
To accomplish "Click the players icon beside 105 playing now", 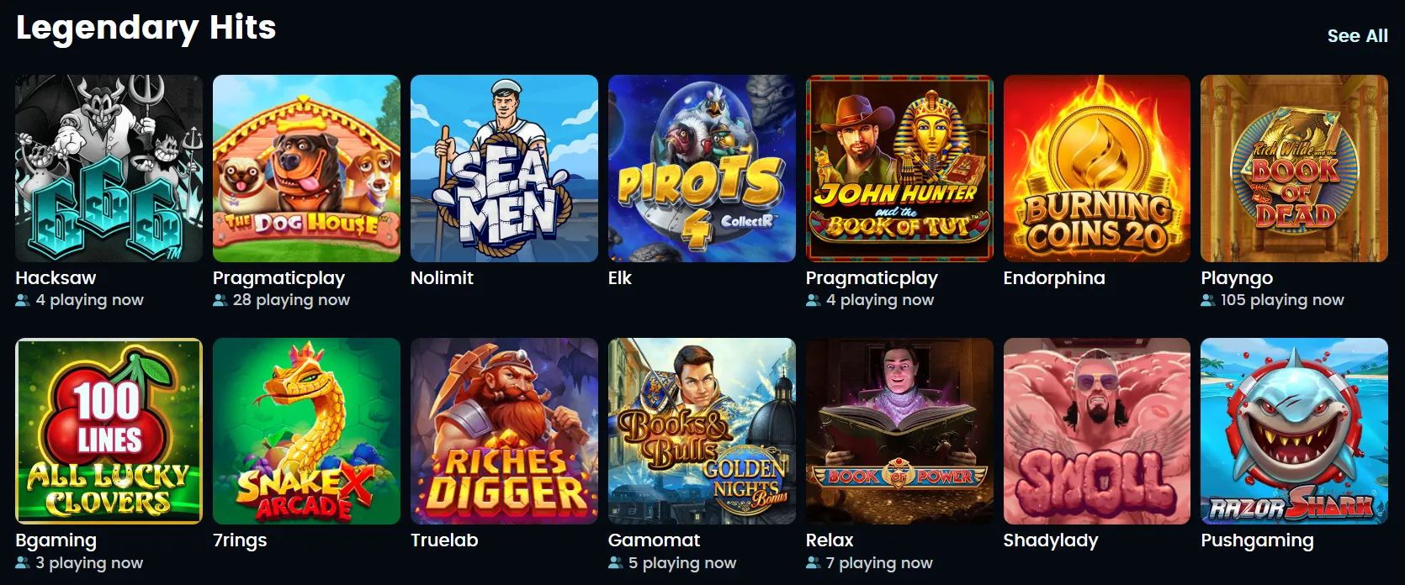I will point(1208,300).
